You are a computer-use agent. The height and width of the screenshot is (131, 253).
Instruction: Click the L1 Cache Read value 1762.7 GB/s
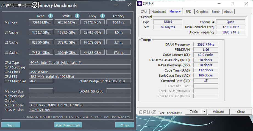coord(41,32)
